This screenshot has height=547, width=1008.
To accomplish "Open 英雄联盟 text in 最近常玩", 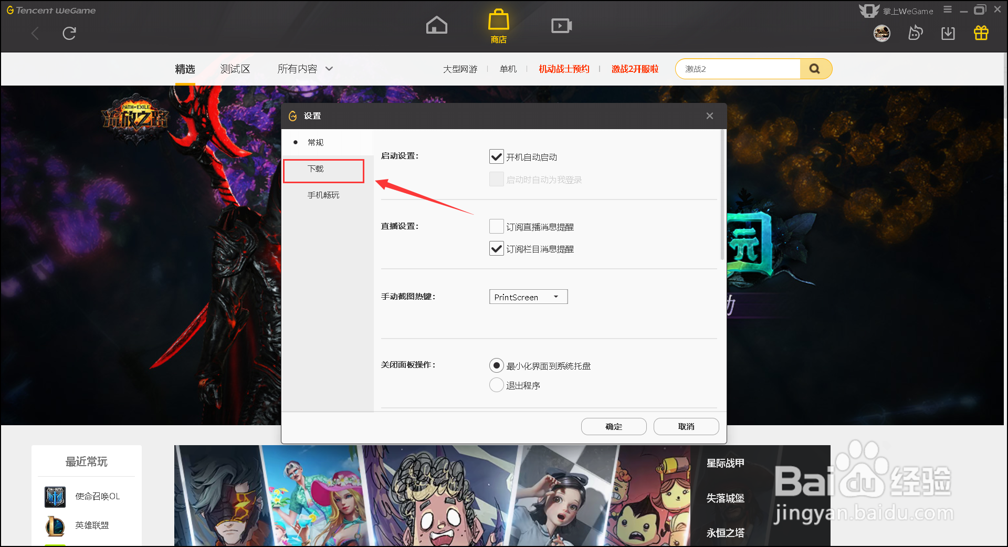I will coord(92,525).
